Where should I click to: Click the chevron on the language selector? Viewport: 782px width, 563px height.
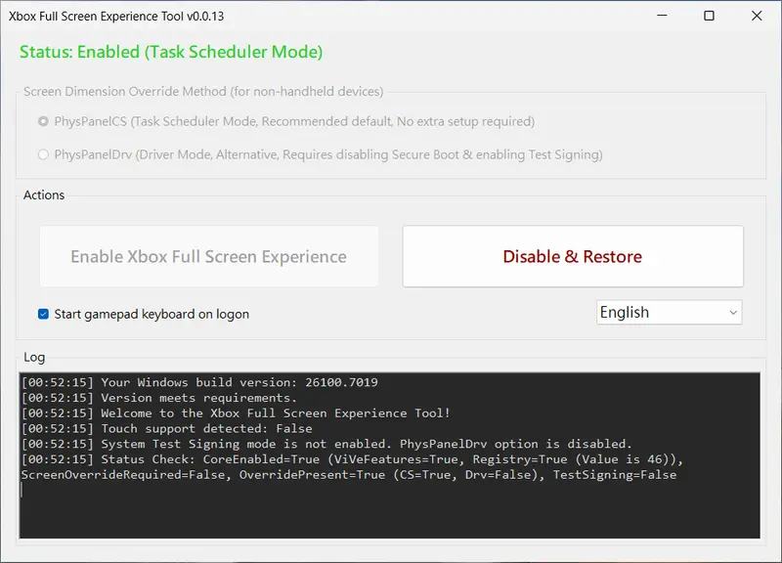729,312
